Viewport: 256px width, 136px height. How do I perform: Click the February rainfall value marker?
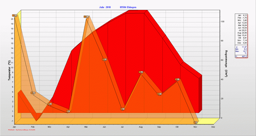click(33, 93)
